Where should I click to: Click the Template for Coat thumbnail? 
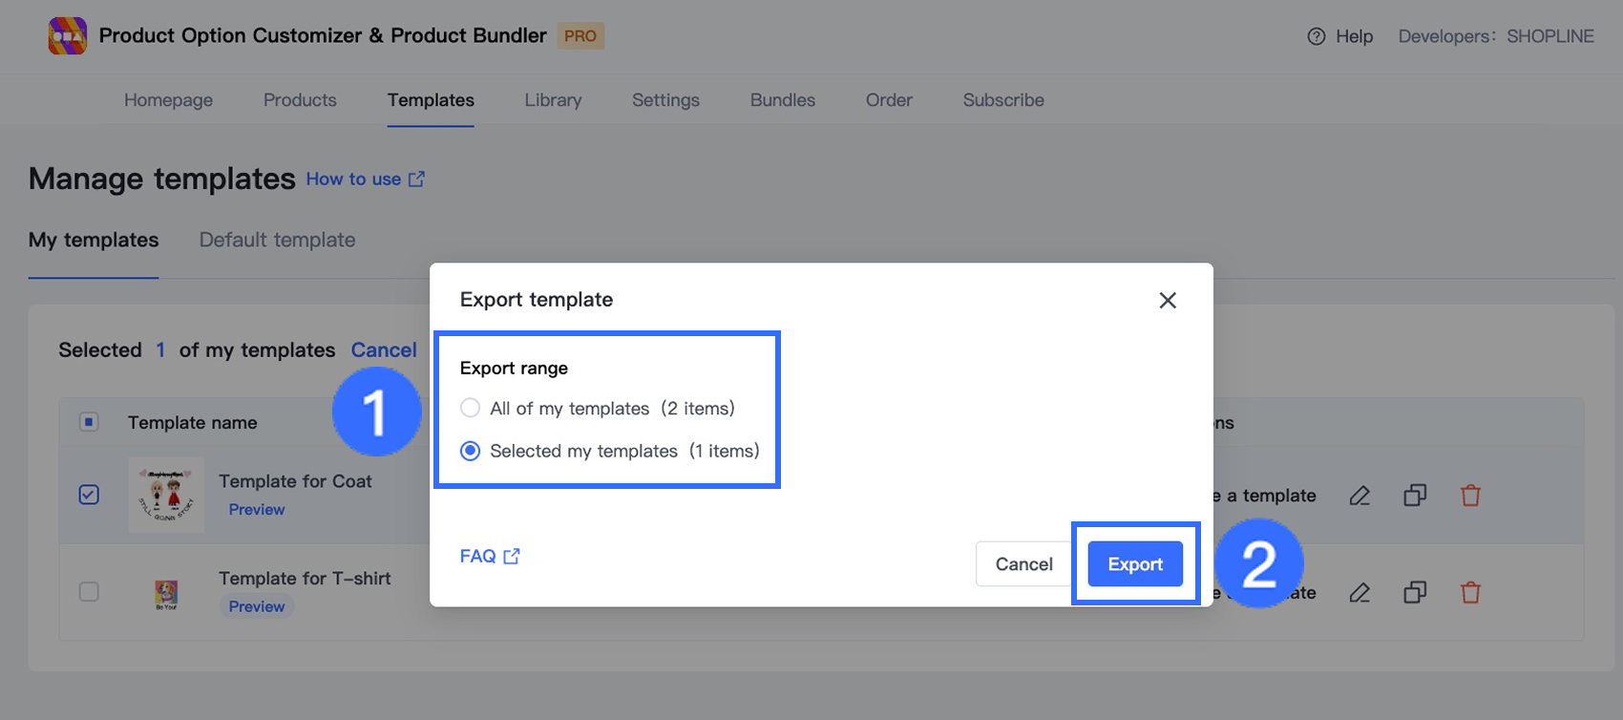tap(166, 495)
